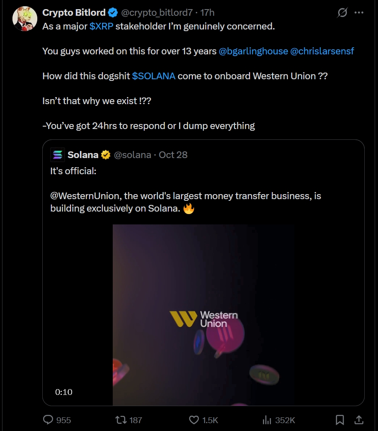Open @chrislarsensf profile mention
The height and width of the screenshot is (431, 378).
322,51
